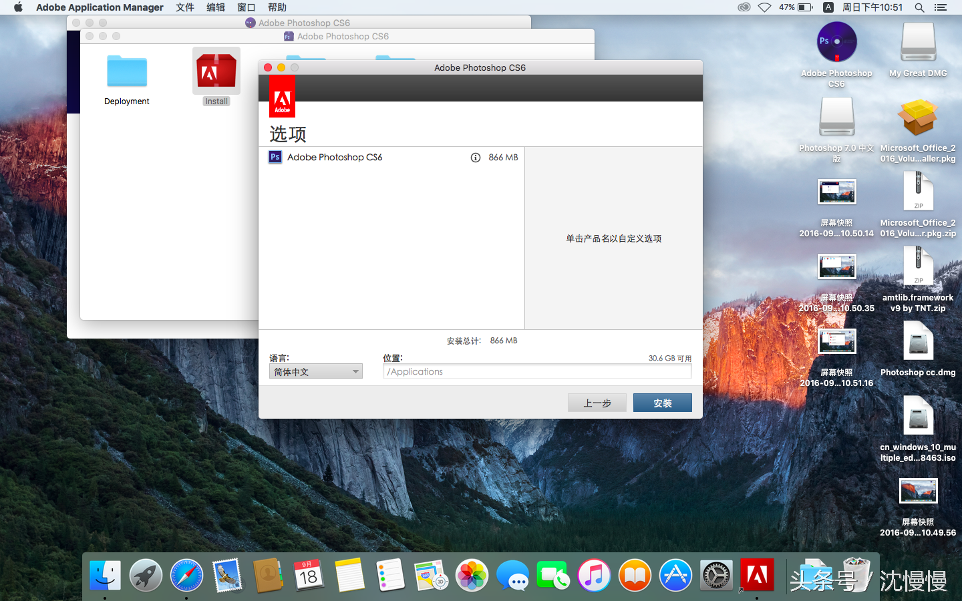Open iTunes in the Dock
Screen dimensions: 962x601
tap(594, 575)
